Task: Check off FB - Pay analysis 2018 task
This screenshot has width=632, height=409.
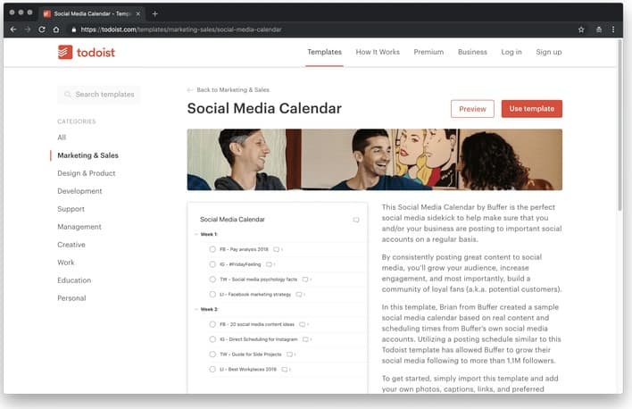Action: [x=212, y=249]
